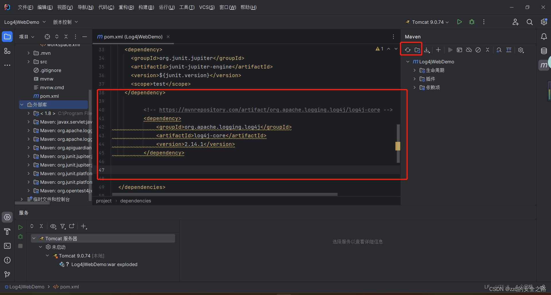Add new service with plus

(x=84, y=226)
